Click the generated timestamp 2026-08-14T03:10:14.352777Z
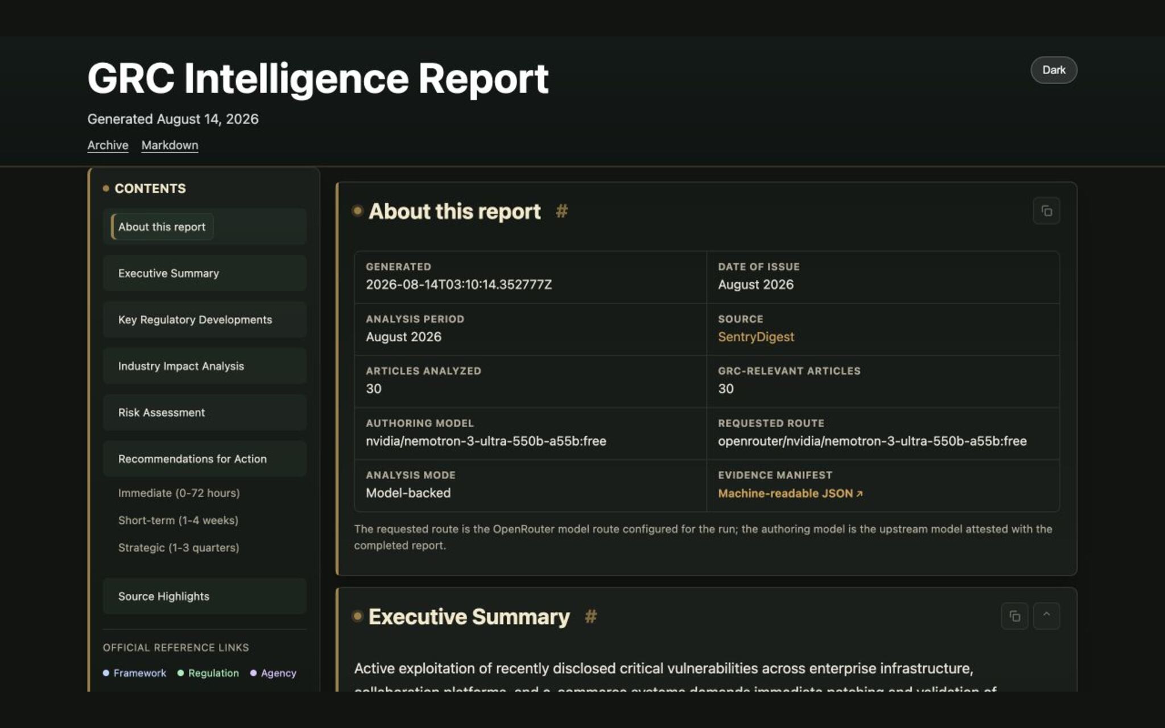The image size is (1165, 728). point(458,284)
